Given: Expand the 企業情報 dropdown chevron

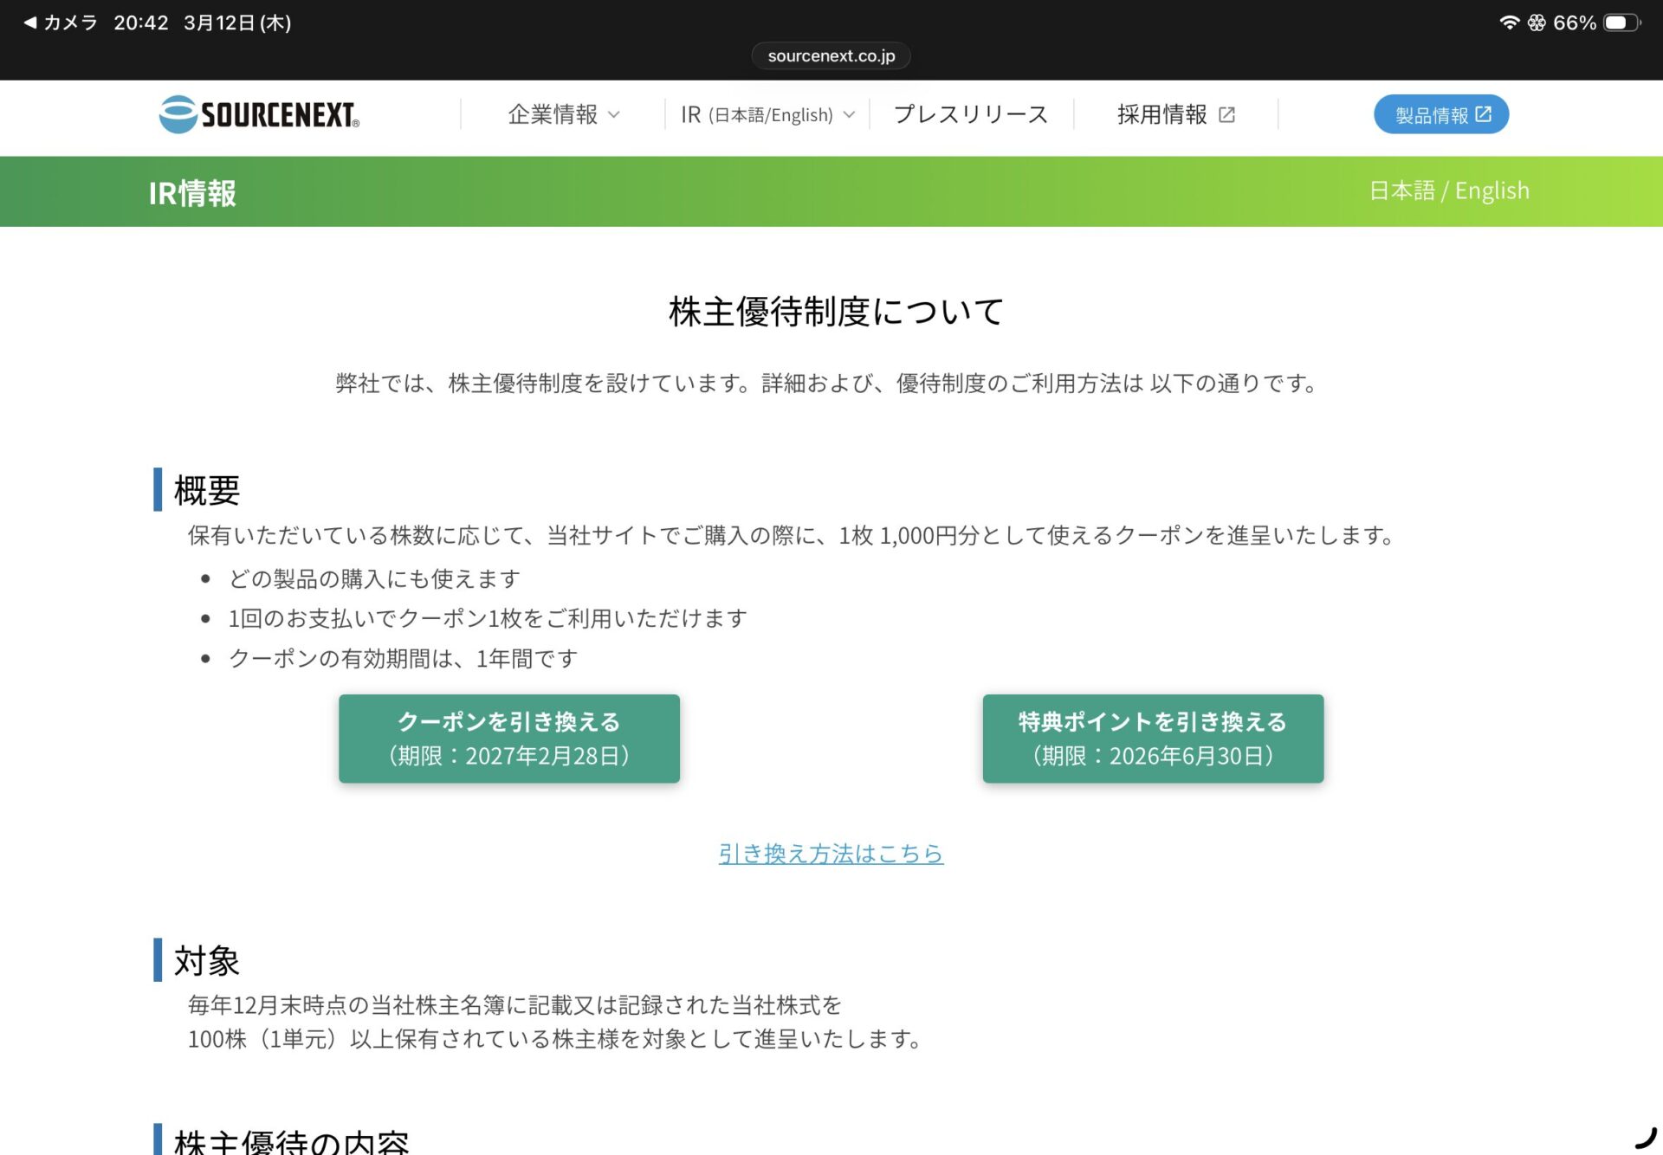Looking at the screenshot, I should coord(614,114).
